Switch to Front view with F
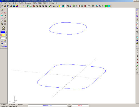Screen dimensions: 139x107 click(x=137, y=53)
